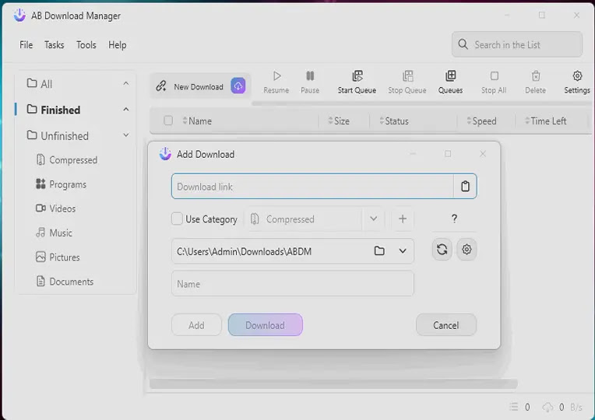Sort the list by Time Left column

point(546,121)
